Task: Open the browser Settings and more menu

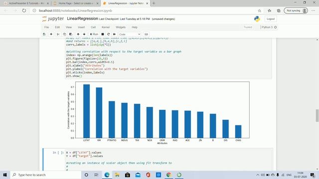Action: [313, 10]
